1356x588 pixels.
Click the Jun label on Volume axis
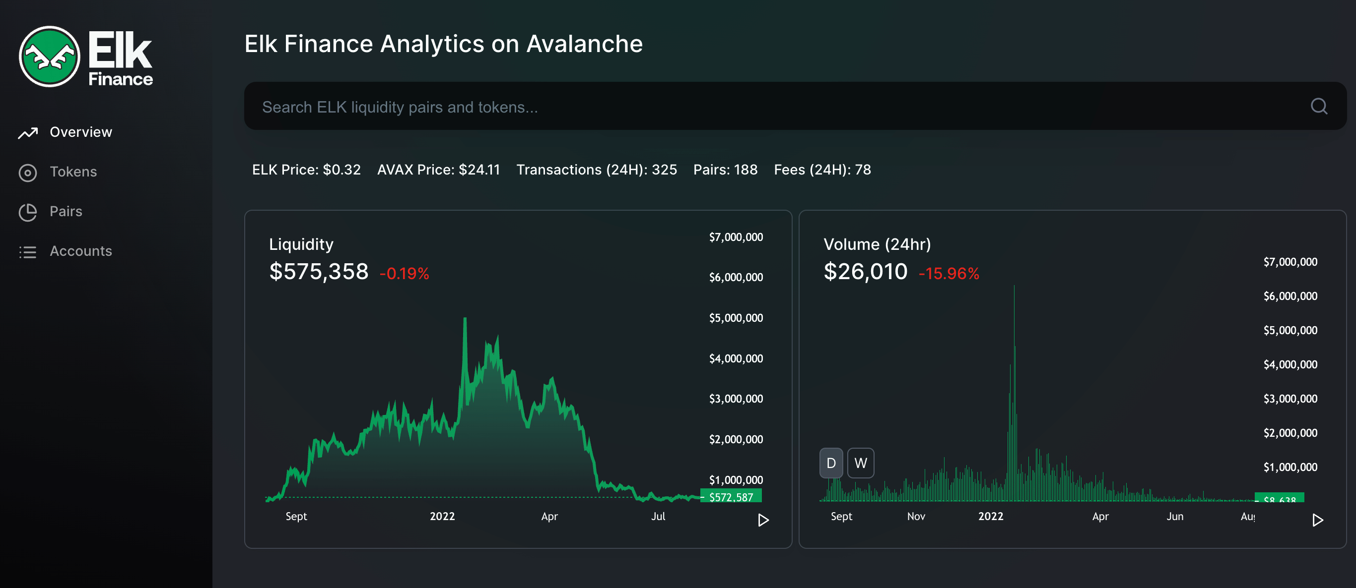1175,517
